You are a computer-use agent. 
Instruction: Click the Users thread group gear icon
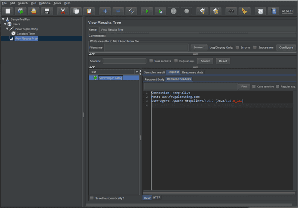point(9,24)
